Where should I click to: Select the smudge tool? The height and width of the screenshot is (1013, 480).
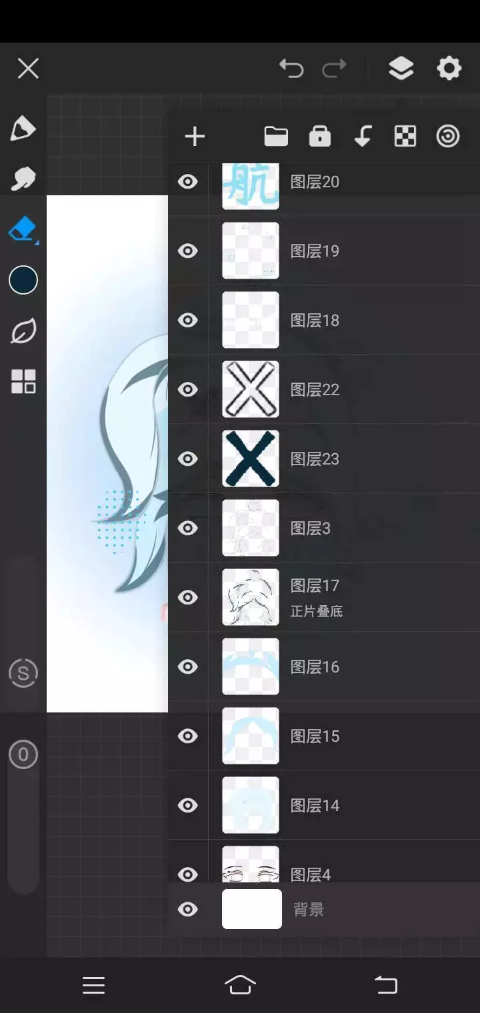[x=23, y=179]
